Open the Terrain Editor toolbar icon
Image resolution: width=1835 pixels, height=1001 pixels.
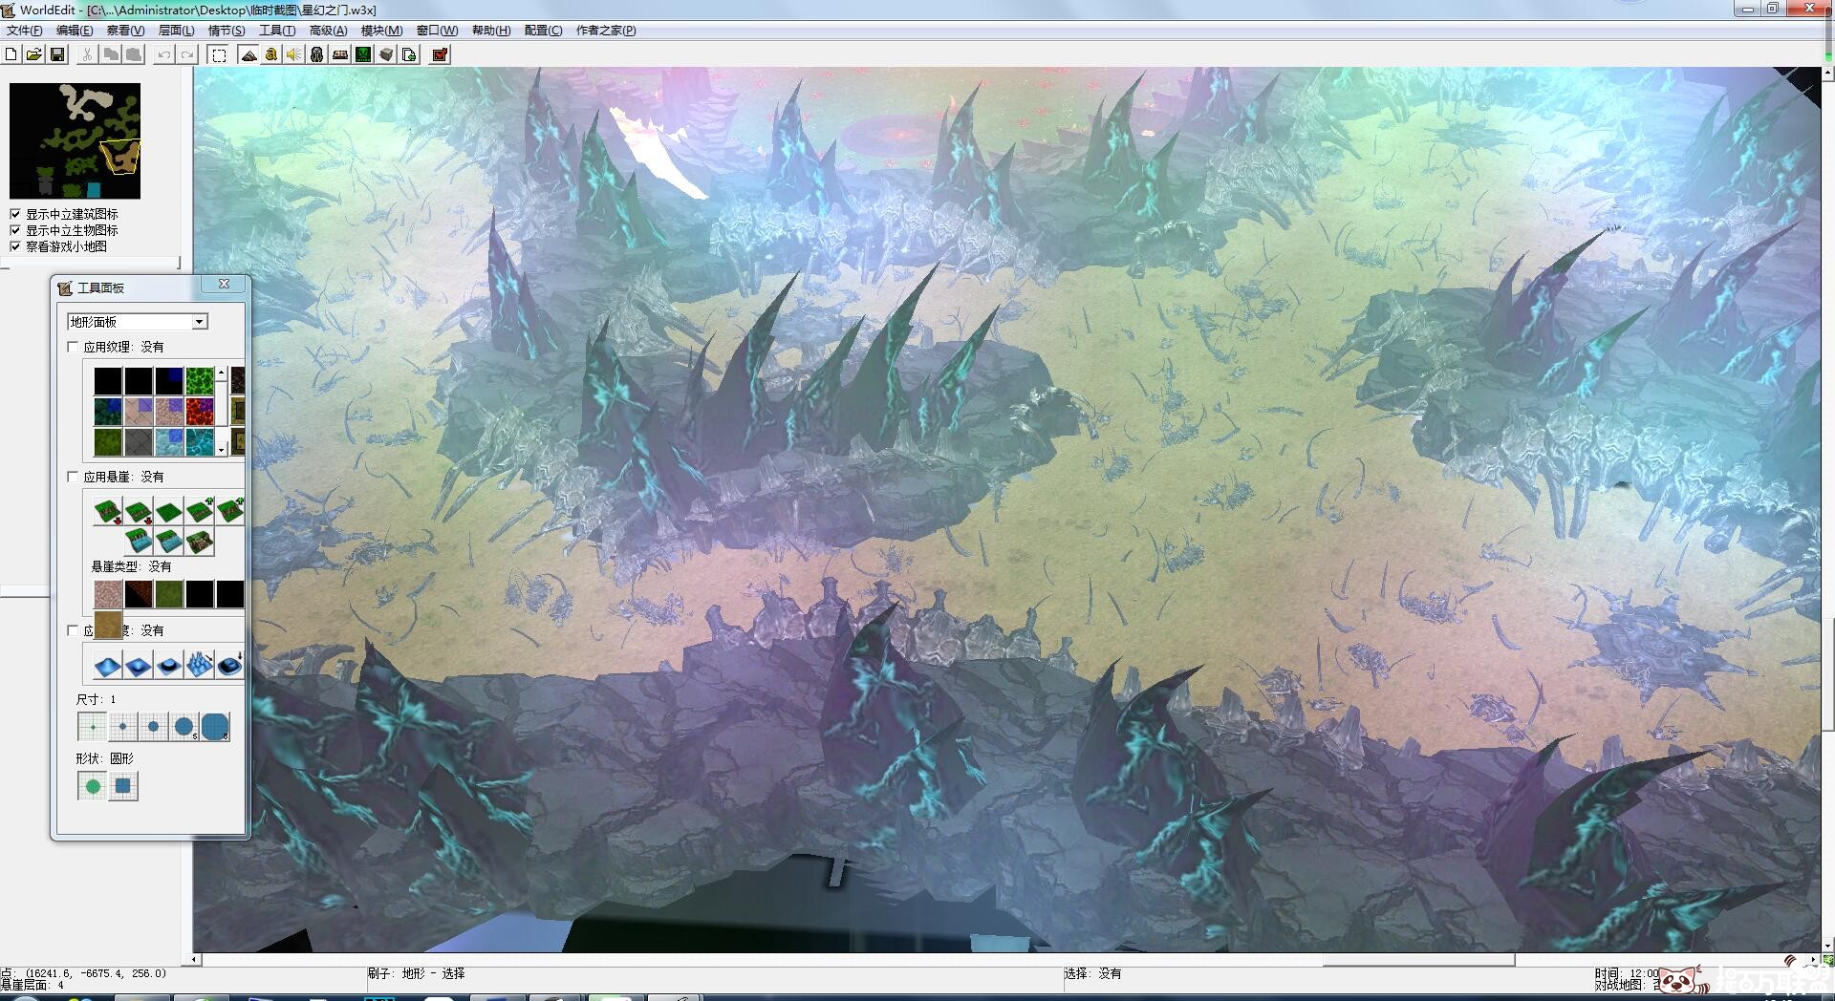(248, 54)
